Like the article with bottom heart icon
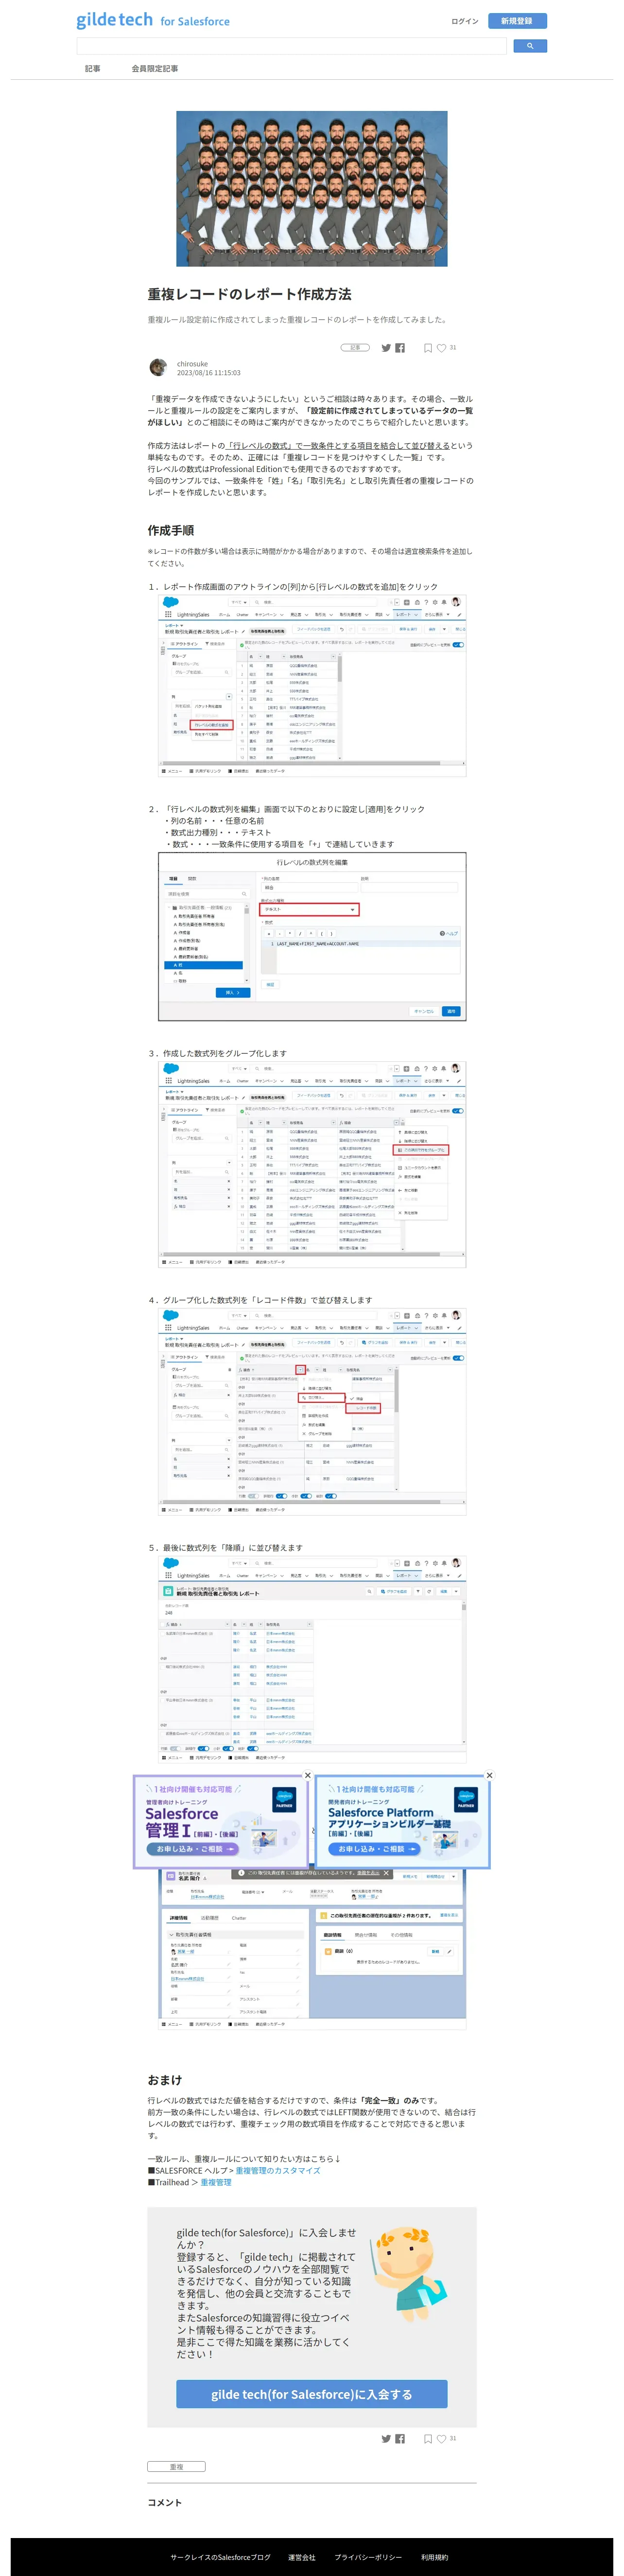 [441, 2438]
